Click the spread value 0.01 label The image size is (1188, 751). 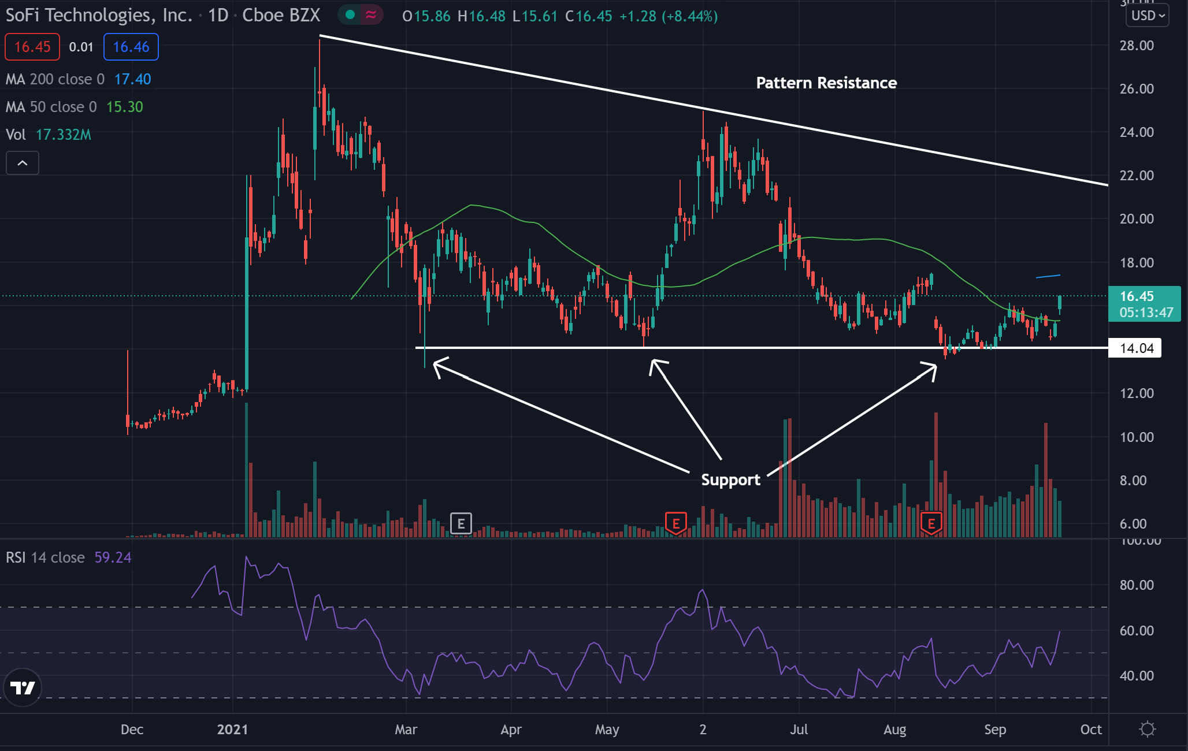(x=81, y=47)
